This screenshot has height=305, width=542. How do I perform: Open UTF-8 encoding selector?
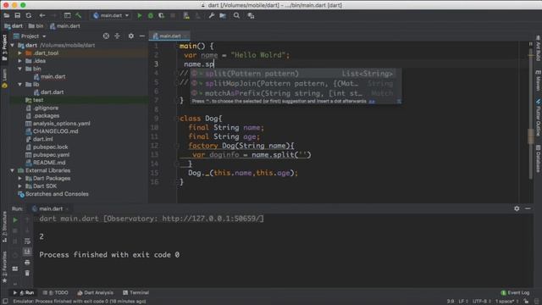coord(482,302)
